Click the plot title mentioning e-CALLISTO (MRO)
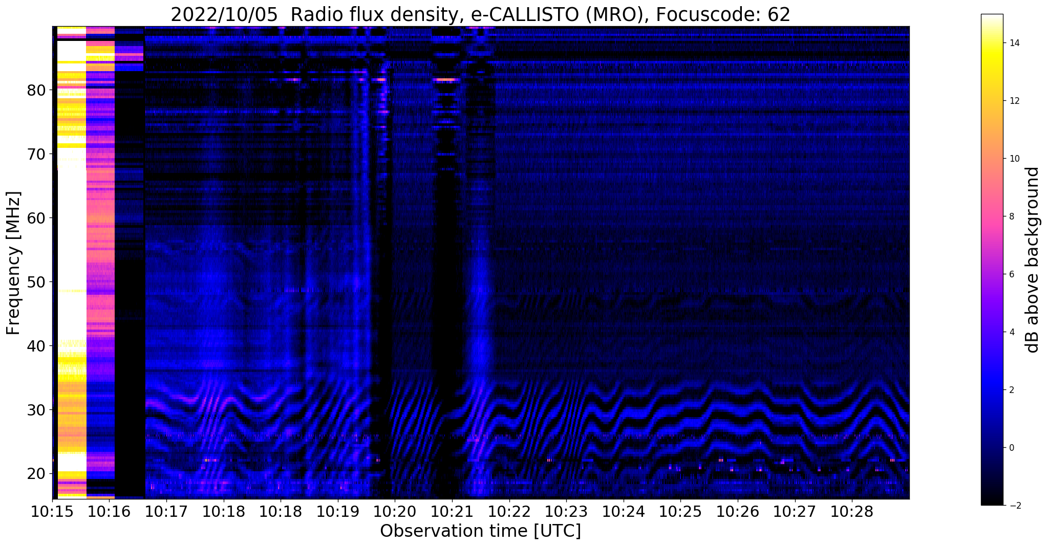1048x546 pixels. coord(480,15)
